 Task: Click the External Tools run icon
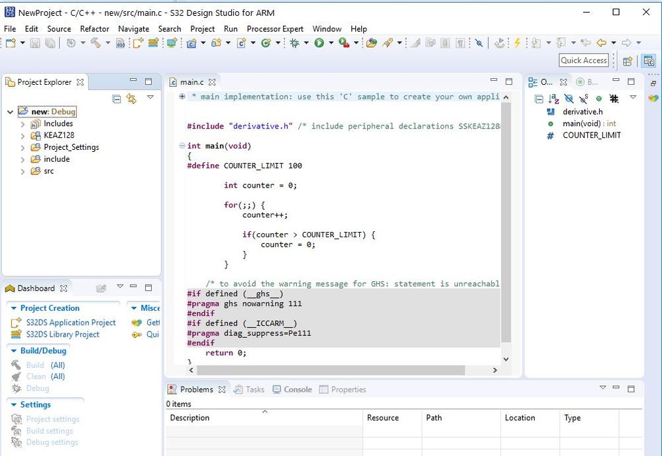(x=344, y=42)
